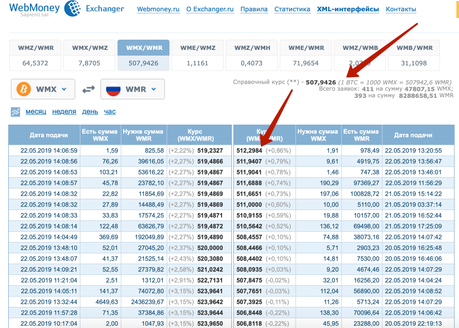Click the date 22.05.2019 14:06:59

[x=49, y=151]
